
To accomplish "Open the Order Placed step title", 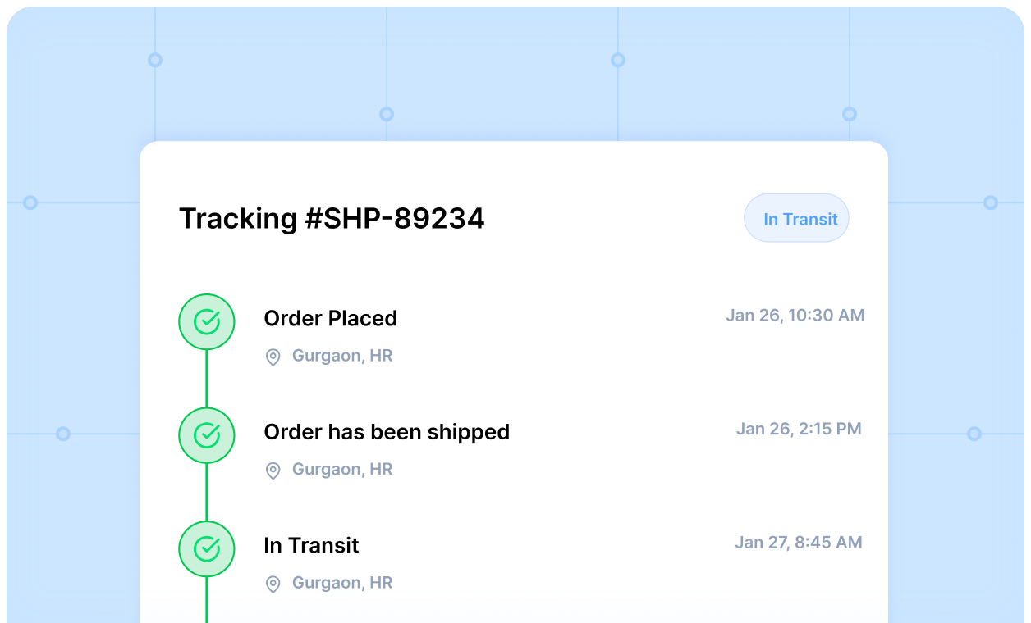I will (330, 318).
